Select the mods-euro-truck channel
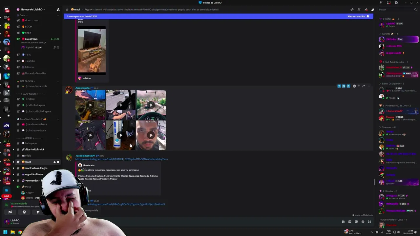 [38, 124]
